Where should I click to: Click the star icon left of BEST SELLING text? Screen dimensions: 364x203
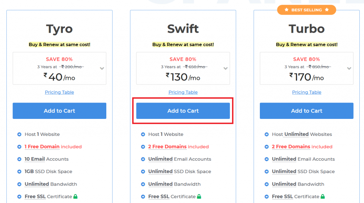[287, 10]
